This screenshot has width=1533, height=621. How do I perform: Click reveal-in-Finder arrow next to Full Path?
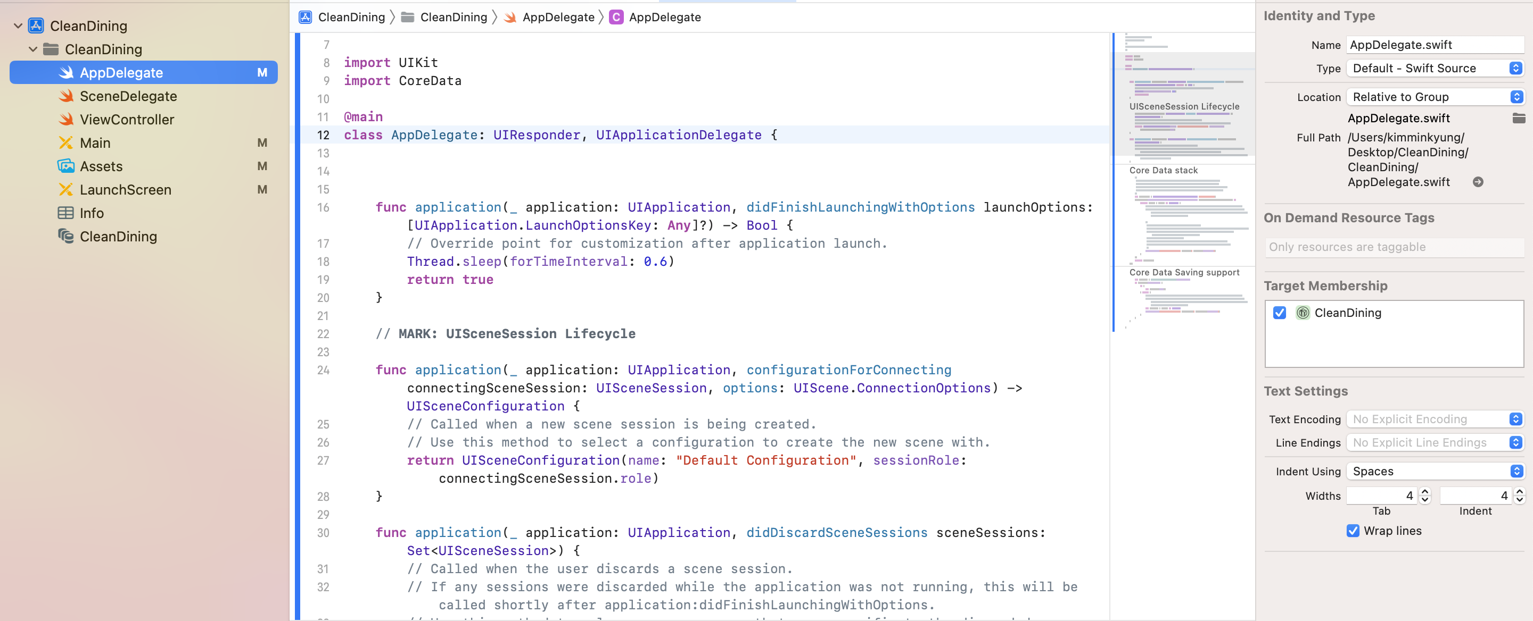(x=1478, y=182)
